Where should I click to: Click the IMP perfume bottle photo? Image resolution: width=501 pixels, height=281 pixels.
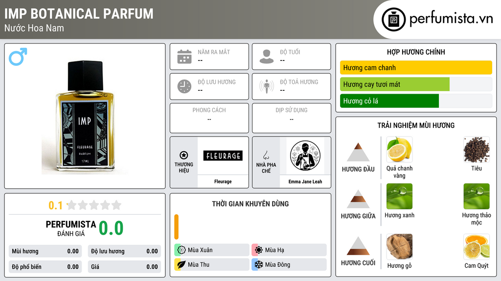tap(85, 117)
